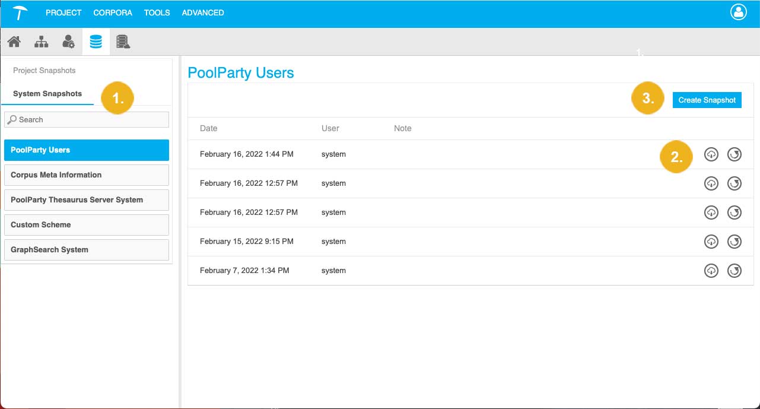
Task: Open the ADVANCED menu
Action: 203,12
